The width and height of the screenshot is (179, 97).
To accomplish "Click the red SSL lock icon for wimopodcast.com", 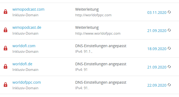I will pos(6,12).
